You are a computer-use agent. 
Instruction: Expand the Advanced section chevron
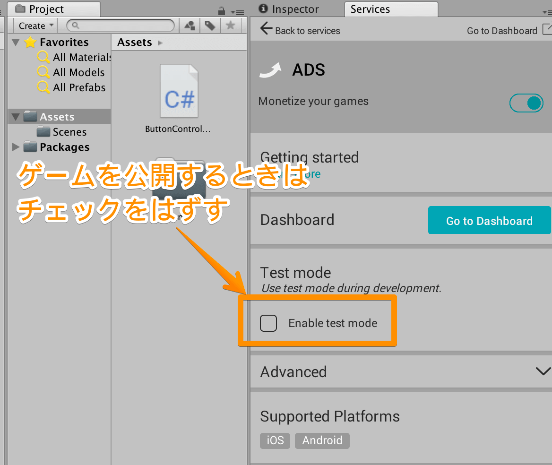click(543, 371)
